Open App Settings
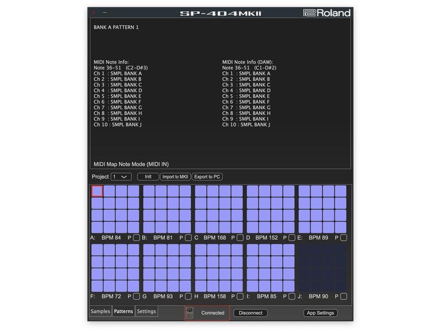 point(320,313)
